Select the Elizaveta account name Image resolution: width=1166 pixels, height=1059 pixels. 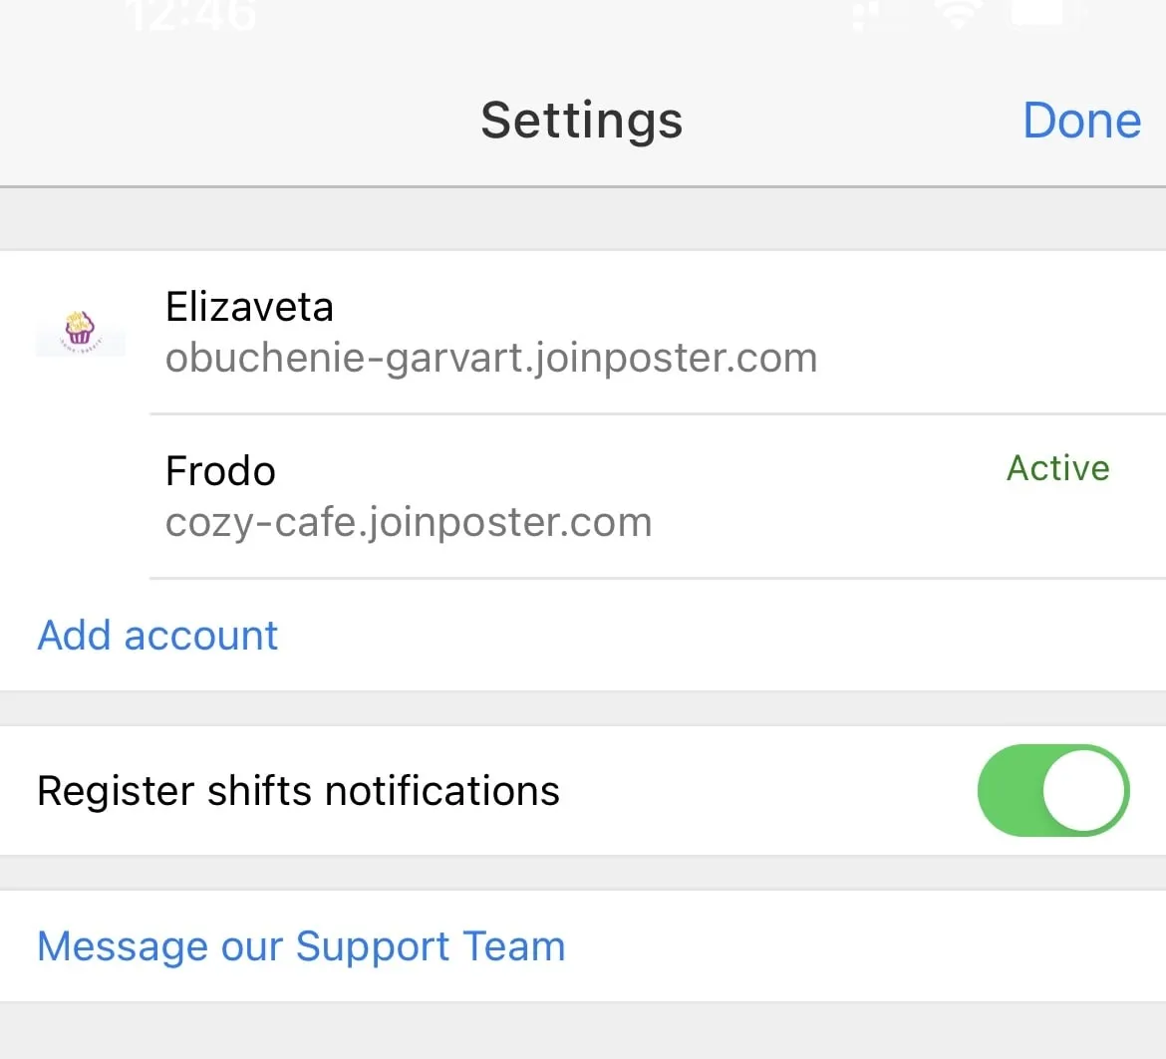[x=249, y=307]
